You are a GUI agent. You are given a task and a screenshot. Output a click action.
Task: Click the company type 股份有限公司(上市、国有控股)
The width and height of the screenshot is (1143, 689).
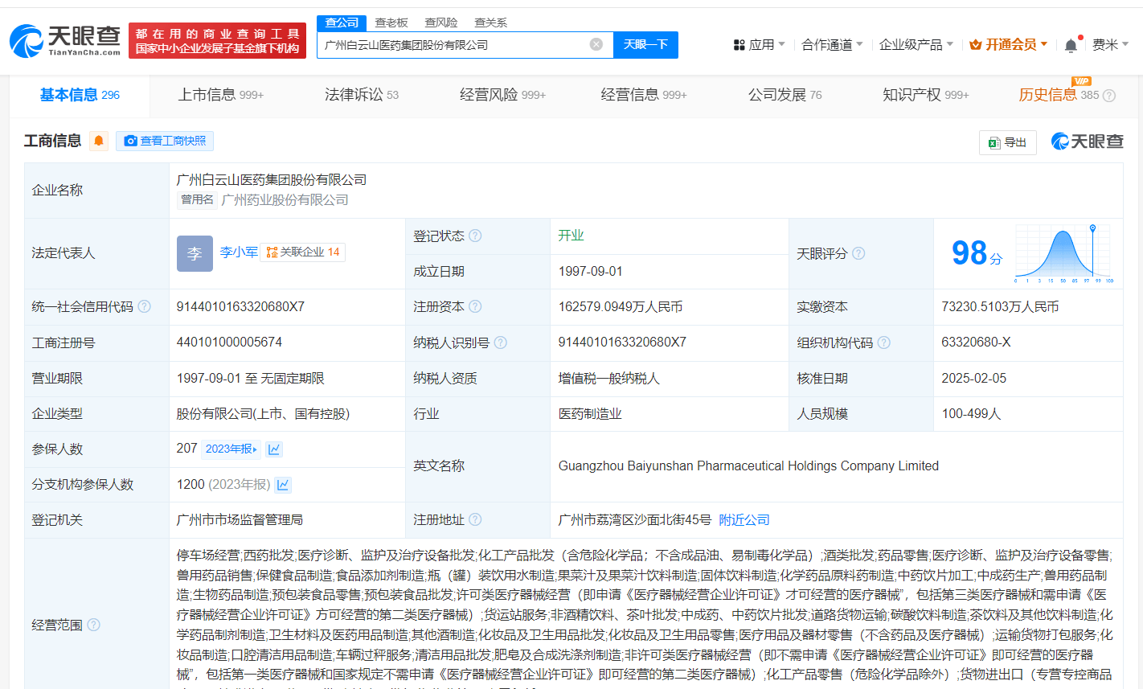(263, 413)
